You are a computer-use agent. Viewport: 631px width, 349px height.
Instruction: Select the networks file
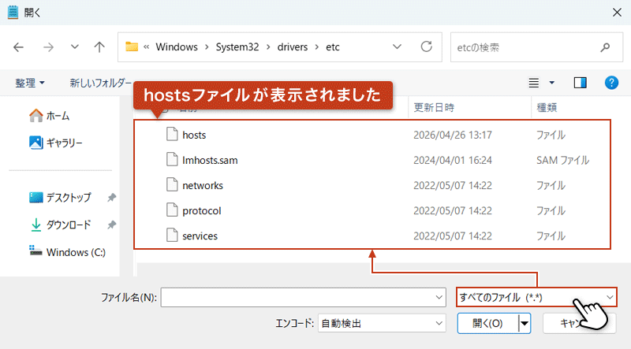click(x=203, y=185)
